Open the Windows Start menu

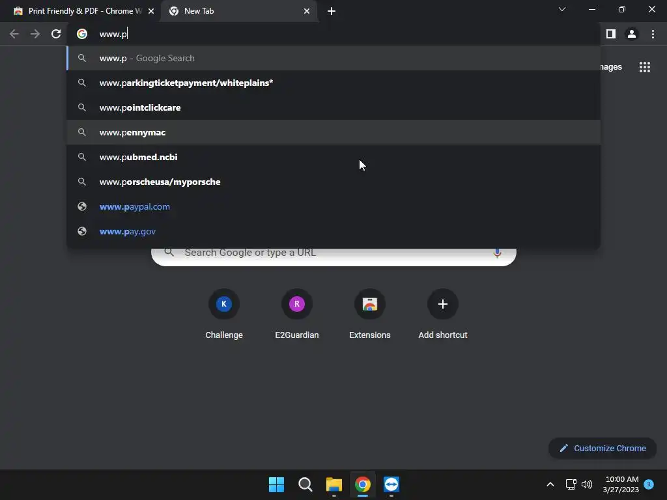click(276, 484)
